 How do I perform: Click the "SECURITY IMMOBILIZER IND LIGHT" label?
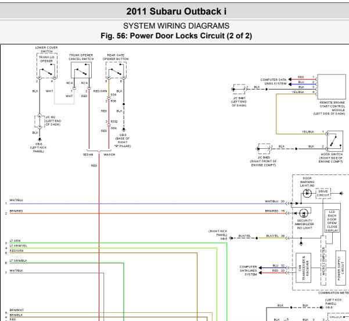pyautogui.click(x=304, y=224)
